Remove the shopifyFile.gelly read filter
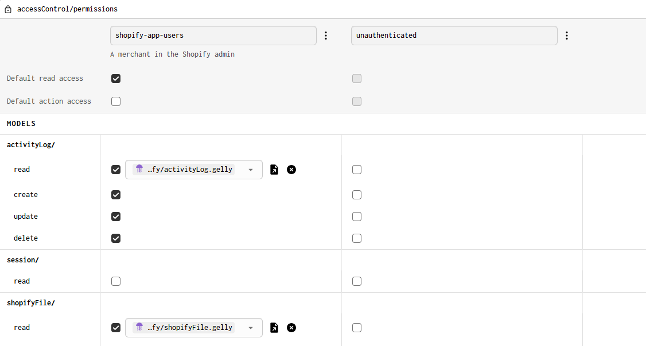This screenshot has height=346, width=646. coord(291,328)
